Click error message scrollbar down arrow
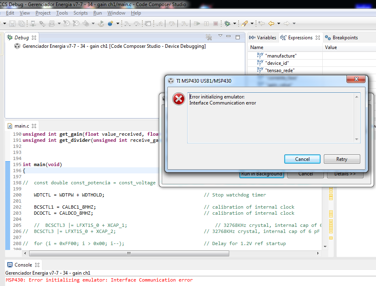 357,139
